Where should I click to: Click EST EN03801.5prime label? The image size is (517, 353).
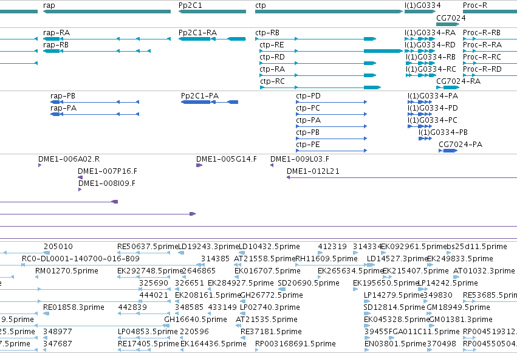(395, 344)
